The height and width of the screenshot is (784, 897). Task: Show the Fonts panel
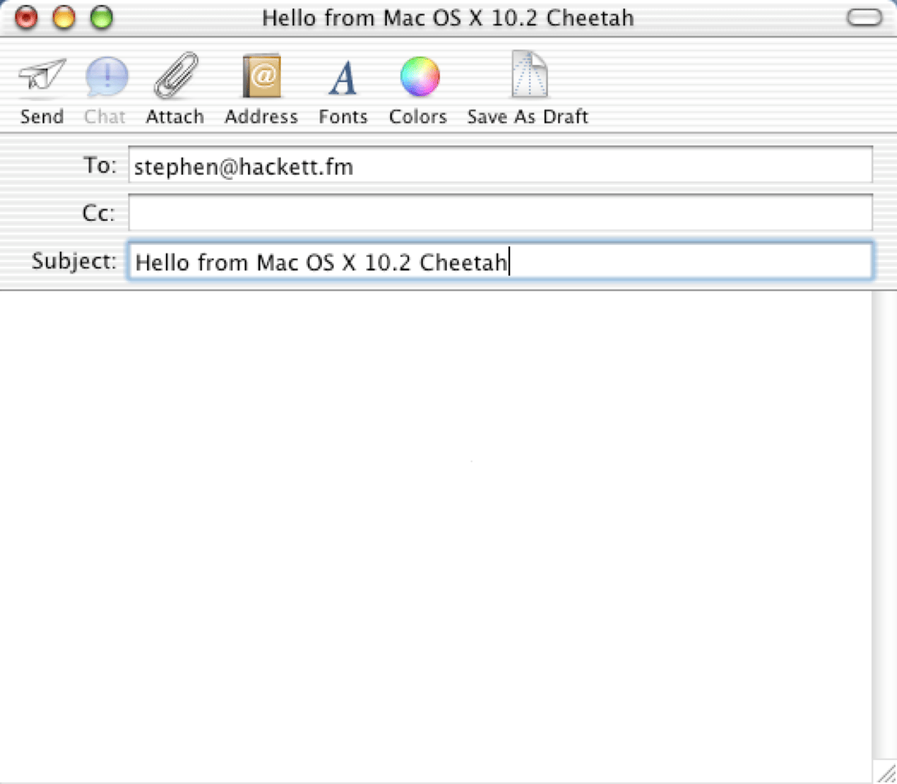tap(343, 89)
